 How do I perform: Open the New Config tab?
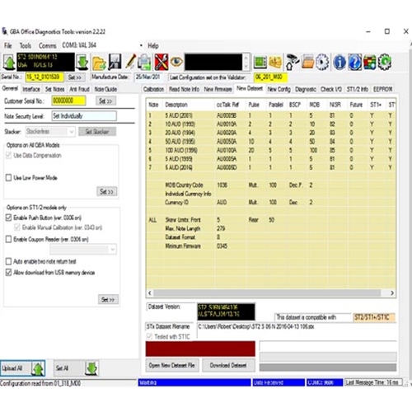(x=279, y=89)
